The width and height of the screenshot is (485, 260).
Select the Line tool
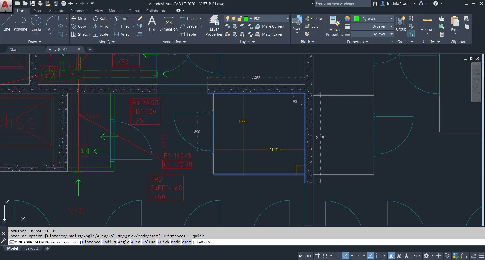click(x=7, y=24)
